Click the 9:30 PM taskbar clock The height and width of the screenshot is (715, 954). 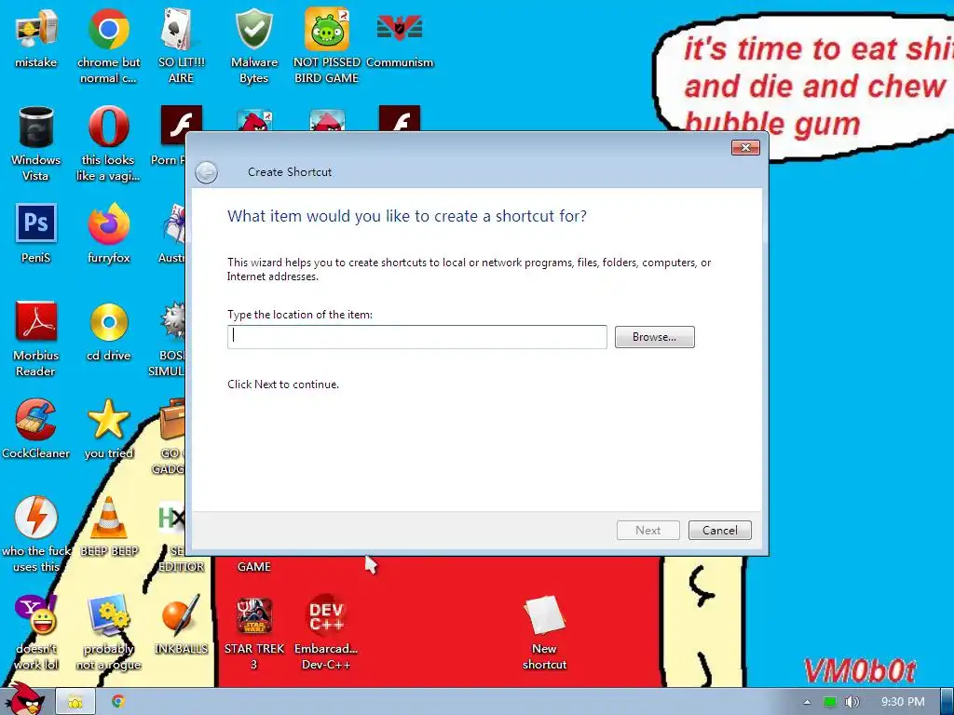pos(903,702)
